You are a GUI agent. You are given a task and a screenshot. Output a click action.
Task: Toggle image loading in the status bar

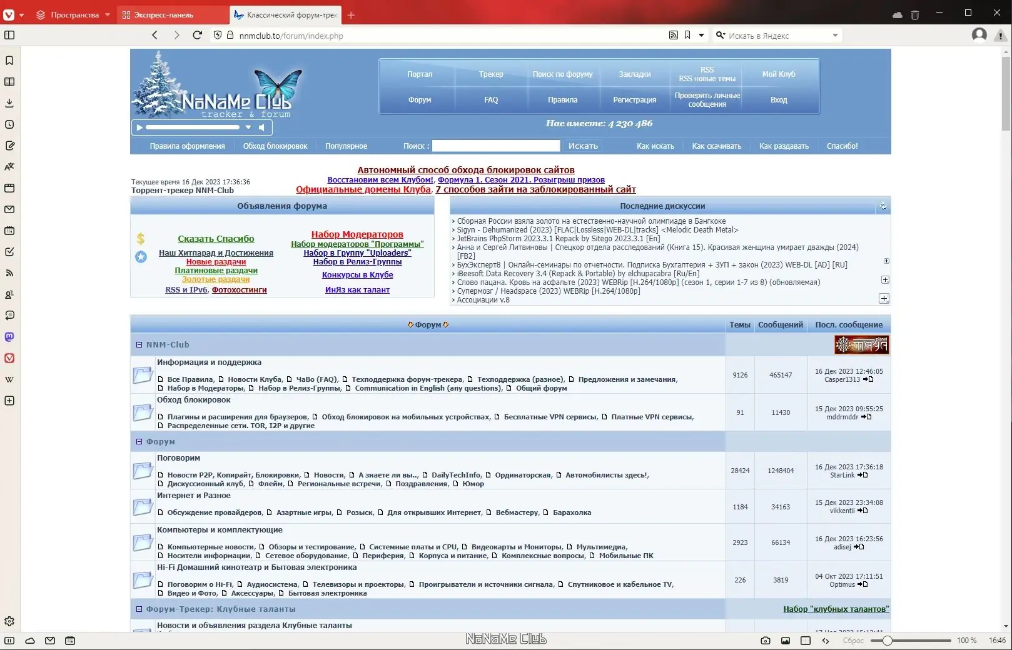(x=786, y=641)
